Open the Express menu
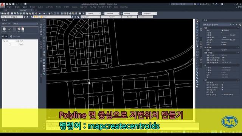242x136 pixels. pos(74,7)
